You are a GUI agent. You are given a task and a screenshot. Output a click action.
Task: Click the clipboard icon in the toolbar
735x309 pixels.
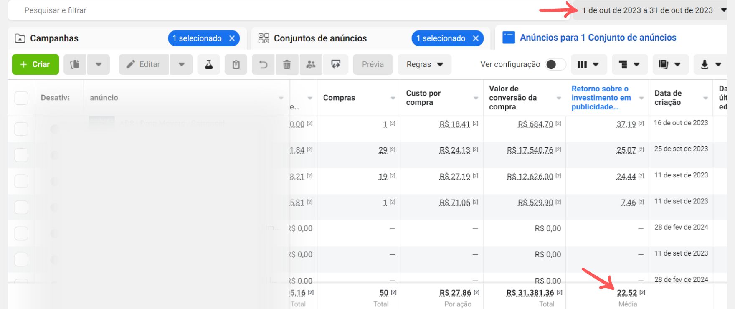coord(236,64)
